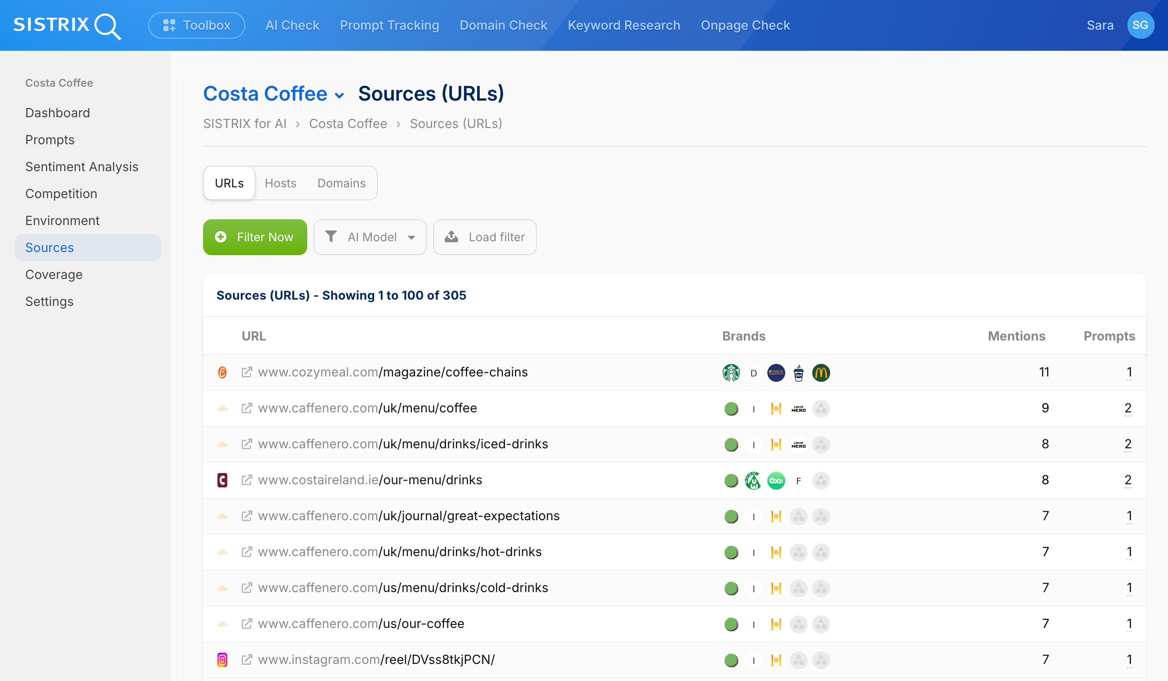
Task: Open www.cozymeal.com/magazine/coffee-chains URL
Action: click(393, 372)
